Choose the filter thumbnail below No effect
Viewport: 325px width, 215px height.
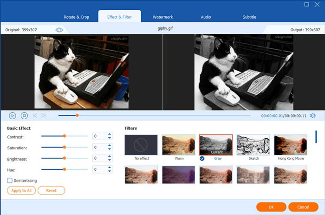141,175
